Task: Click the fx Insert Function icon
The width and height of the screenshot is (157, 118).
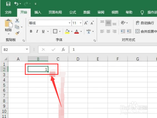Action: [63, 50]
